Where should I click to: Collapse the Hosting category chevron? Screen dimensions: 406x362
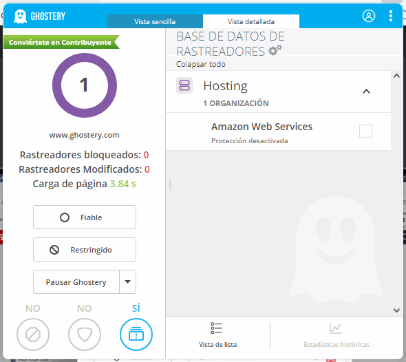(x=366, y=91)
